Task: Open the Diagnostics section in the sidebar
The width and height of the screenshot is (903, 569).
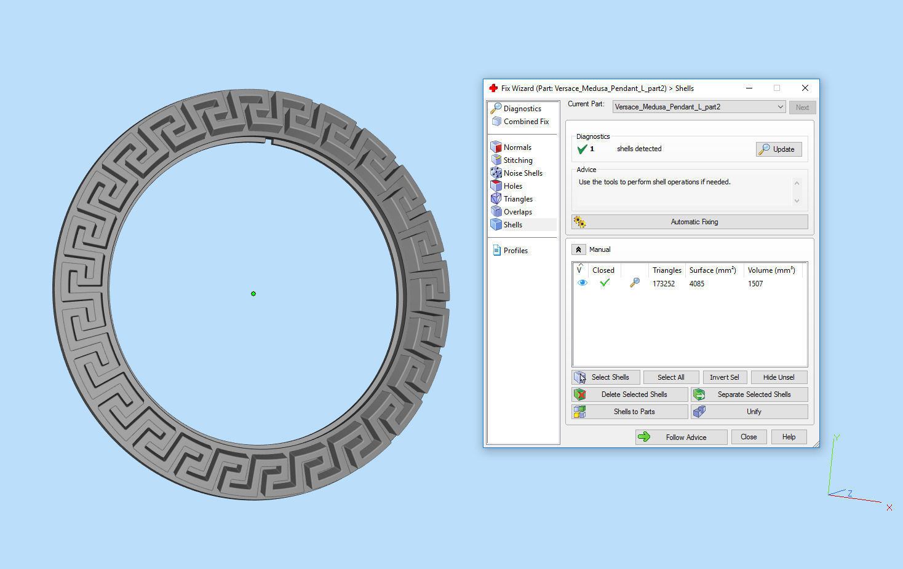Action: point(522,108)
